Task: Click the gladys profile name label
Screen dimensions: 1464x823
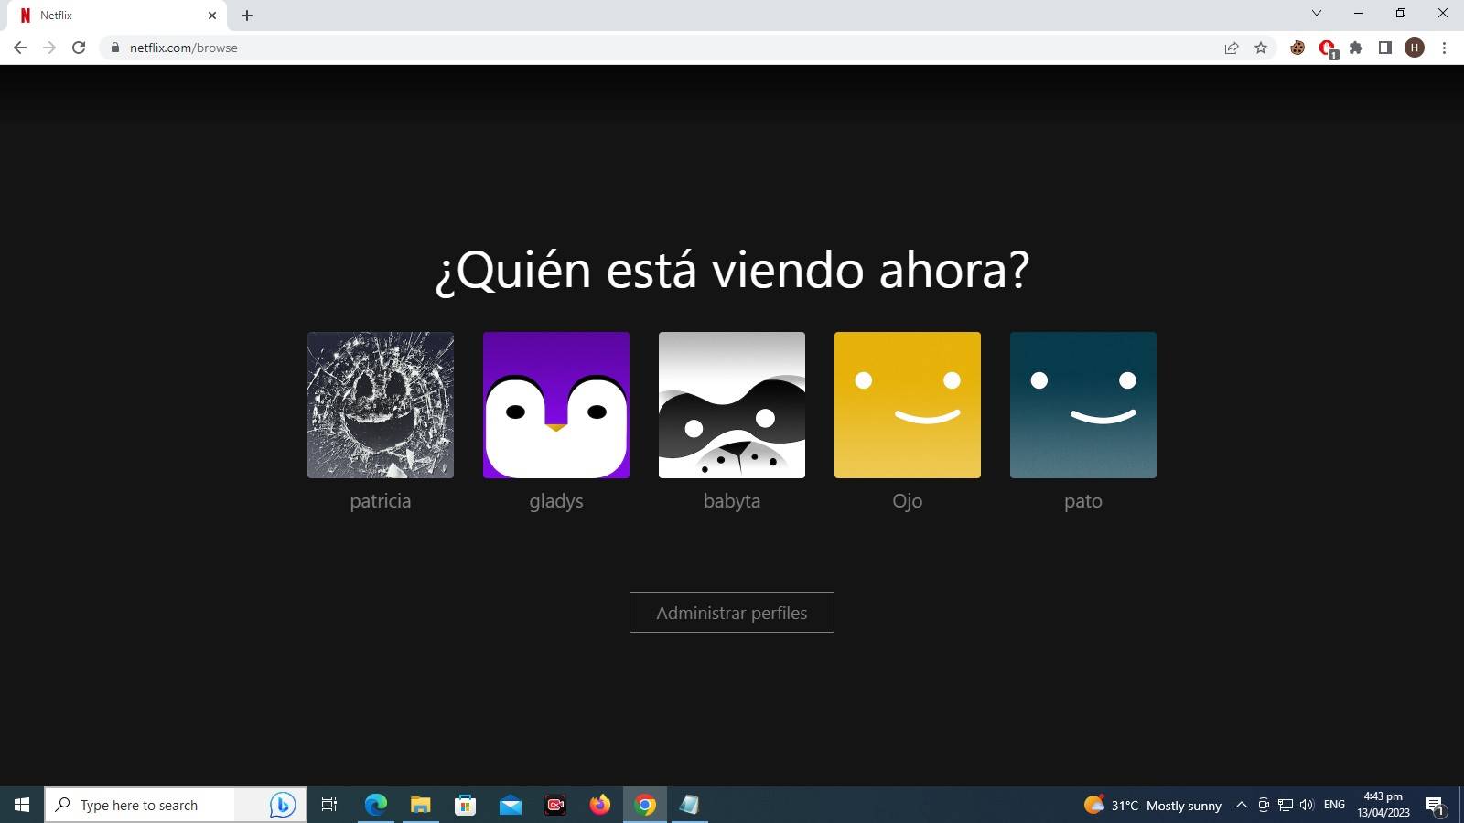Action: pyautogui.click(x=556, y=501)
